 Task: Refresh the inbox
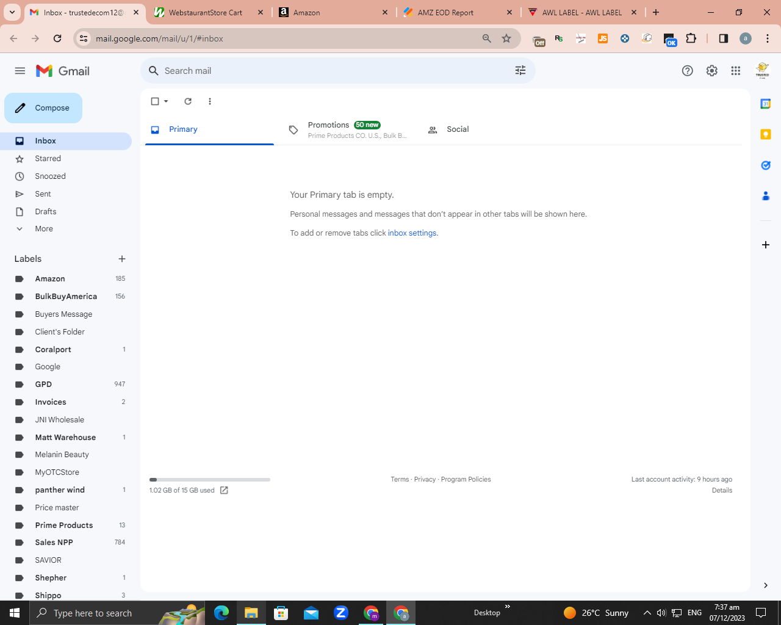(188, 101)
